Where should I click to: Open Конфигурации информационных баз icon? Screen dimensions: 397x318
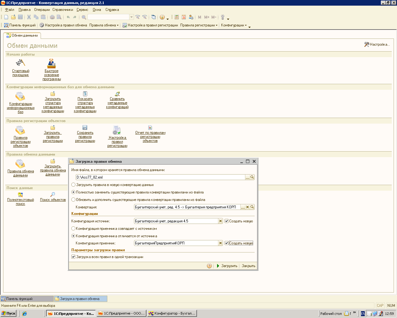pos(20,96)
